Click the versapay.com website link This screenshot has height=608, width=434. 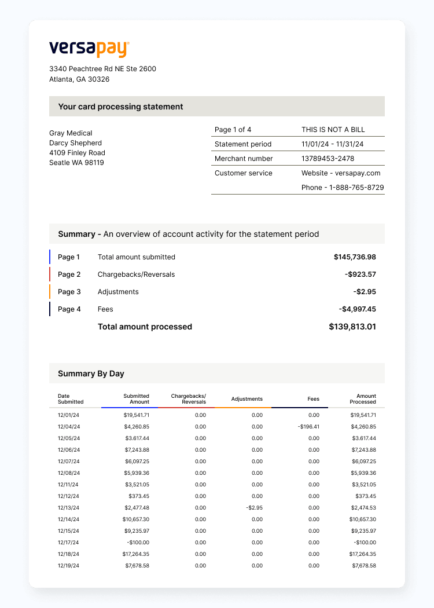341,173
